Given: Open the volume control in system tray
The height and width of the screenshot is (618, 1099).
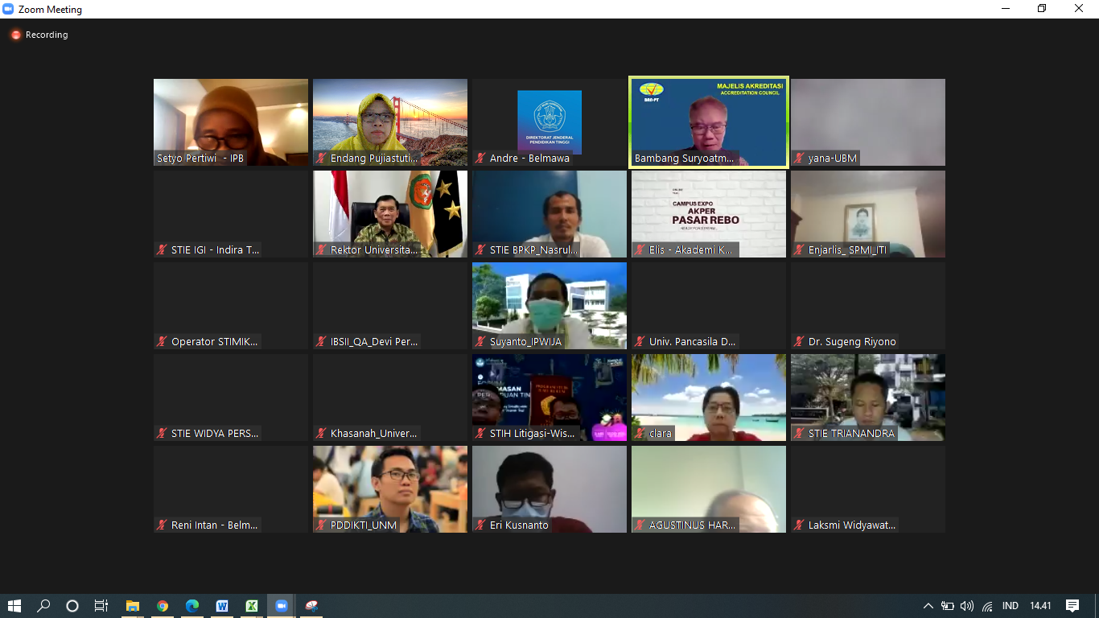Looking at the screenshot, I should click(966, 606).
